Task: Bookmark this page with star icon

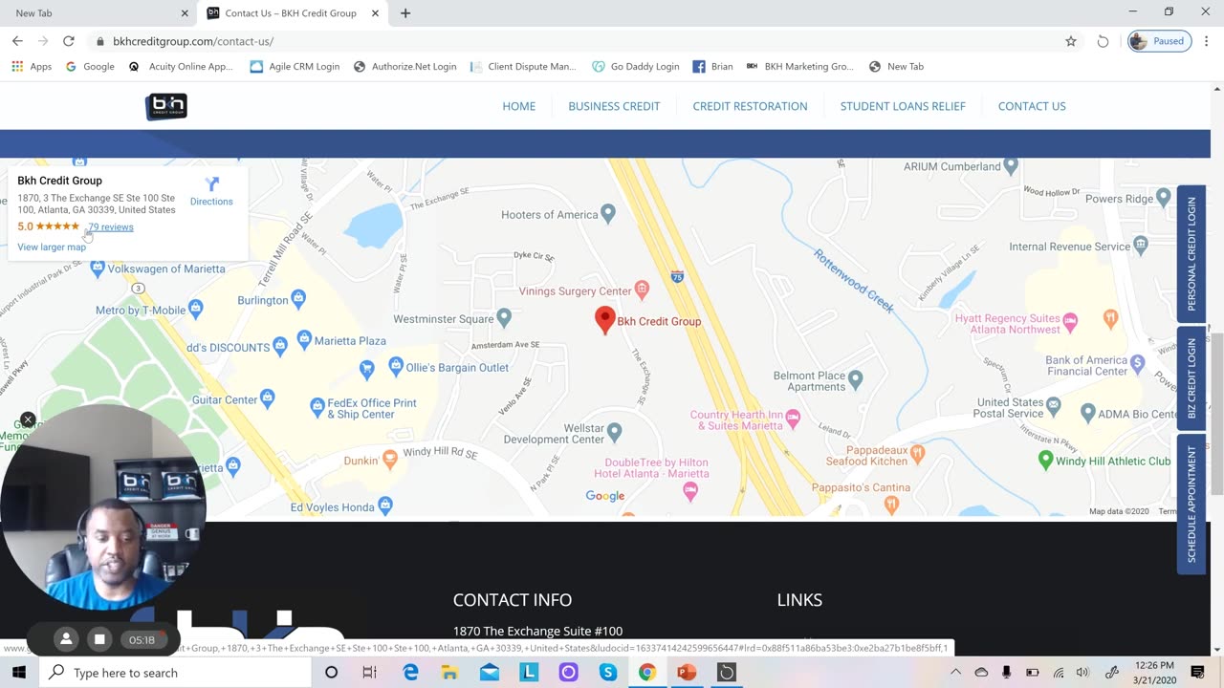Action: tap(1071, 41)
